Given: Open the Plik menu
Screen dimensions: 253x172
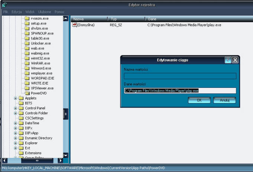Looking at the screenshot, I should coord(6,12).
